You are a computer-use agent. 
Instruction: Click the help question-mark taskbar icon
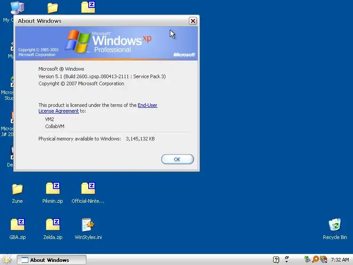click(276, 260)
